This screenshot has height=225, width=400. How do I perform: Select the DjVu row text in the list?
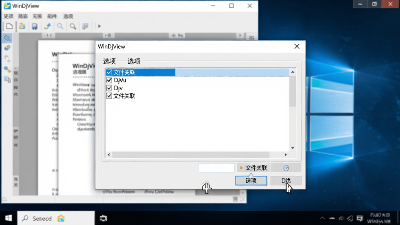pos(120,80)
